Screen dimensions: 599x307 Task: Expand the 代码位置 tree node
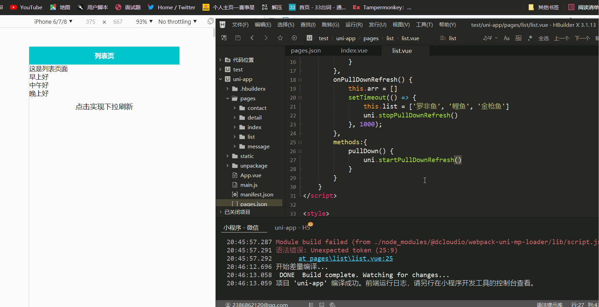pos(220,60)
